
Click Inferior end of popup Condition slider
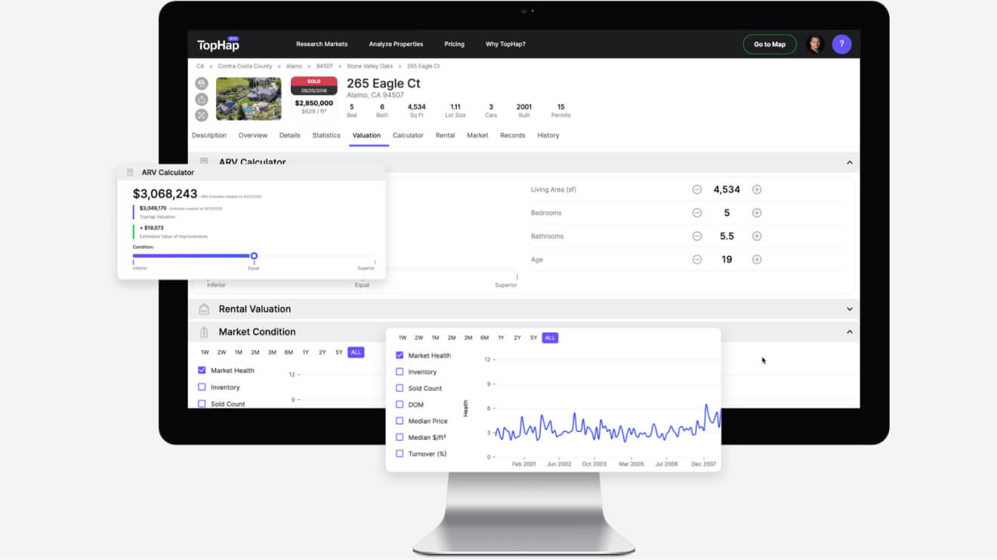pos(140,269)
